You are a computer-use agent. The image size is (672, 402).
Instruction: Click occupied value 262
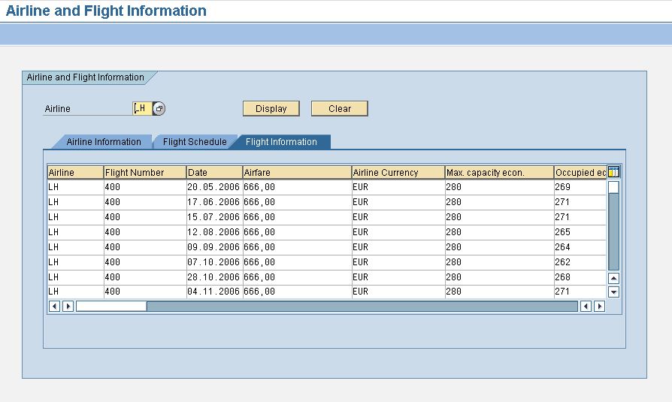pos(580,261)
